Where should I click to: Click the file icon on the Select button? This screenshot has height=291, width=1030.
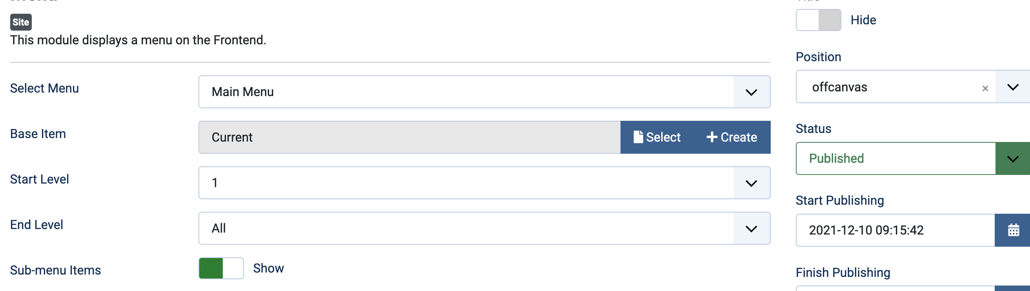point(639,136)
